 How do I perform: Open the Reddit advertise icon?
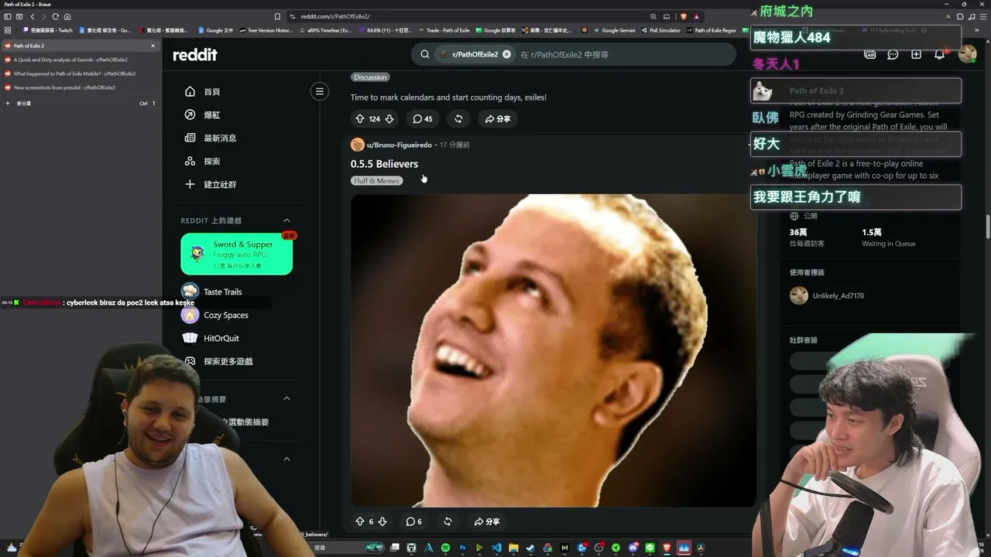click(869, 54)
